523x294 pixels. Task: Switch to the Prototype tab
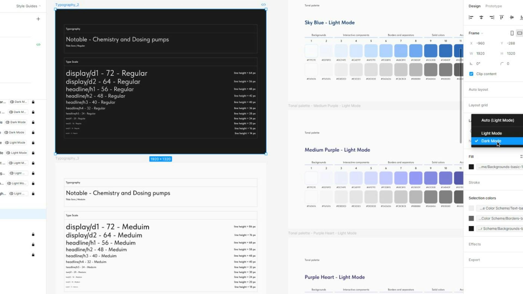(493, 6)
